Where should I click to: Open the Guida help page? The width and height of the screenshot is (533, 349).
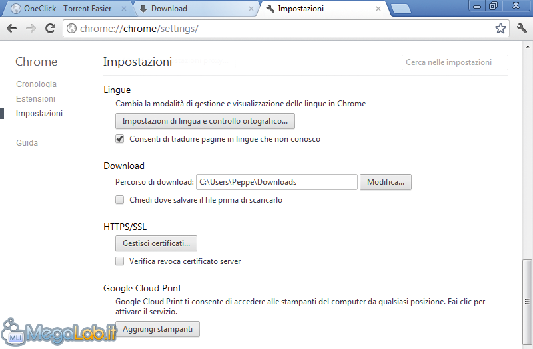click(27, 143)
